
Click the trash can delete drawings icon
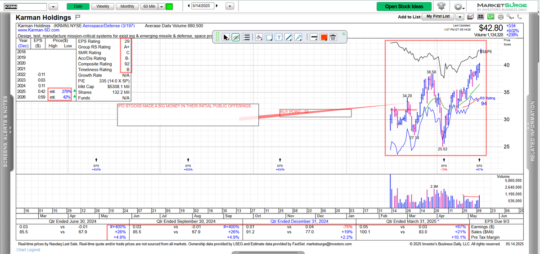point(333,37)
